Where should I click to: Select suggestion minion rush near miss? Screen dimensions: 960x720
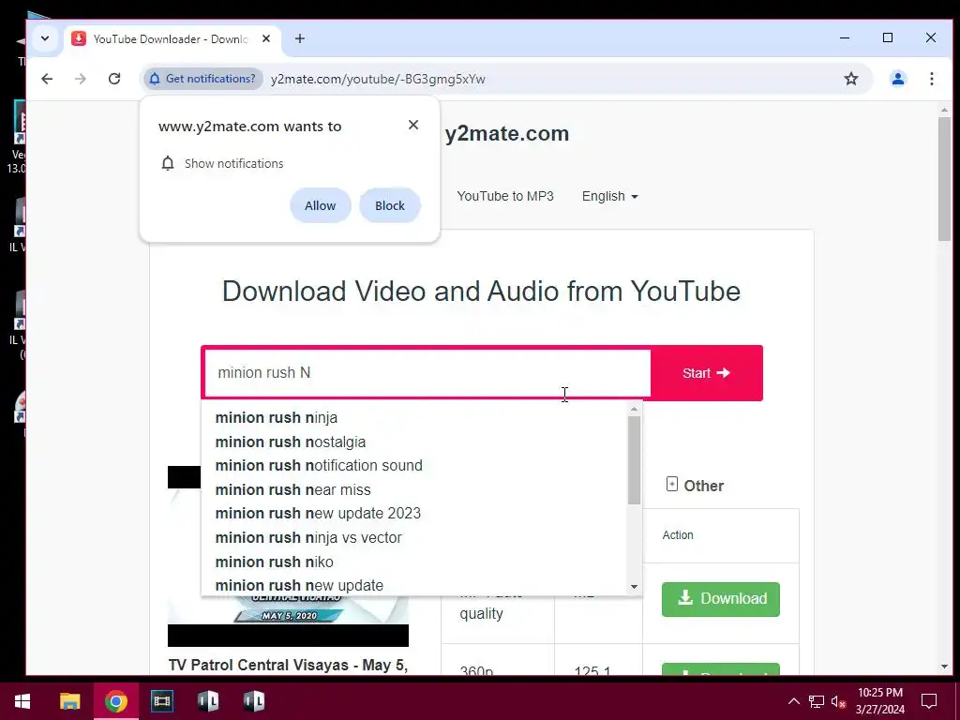413,489
